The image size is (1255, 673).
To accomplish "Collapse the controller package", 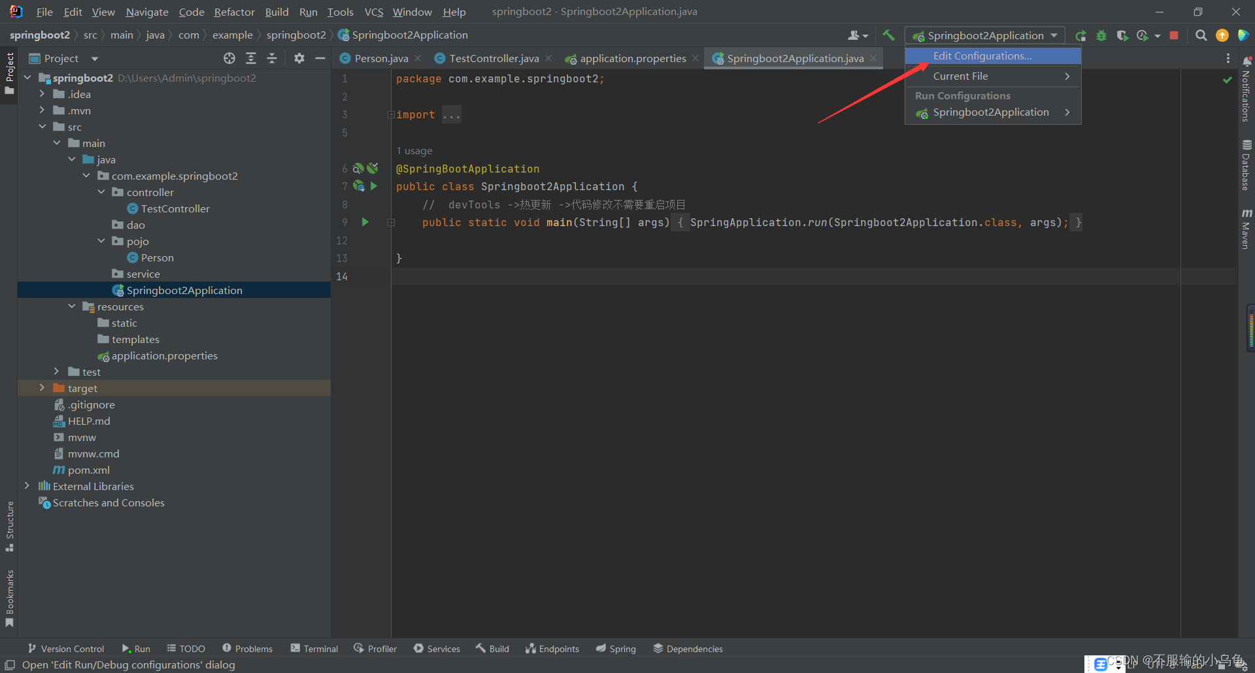I will (x=101, y=192).
